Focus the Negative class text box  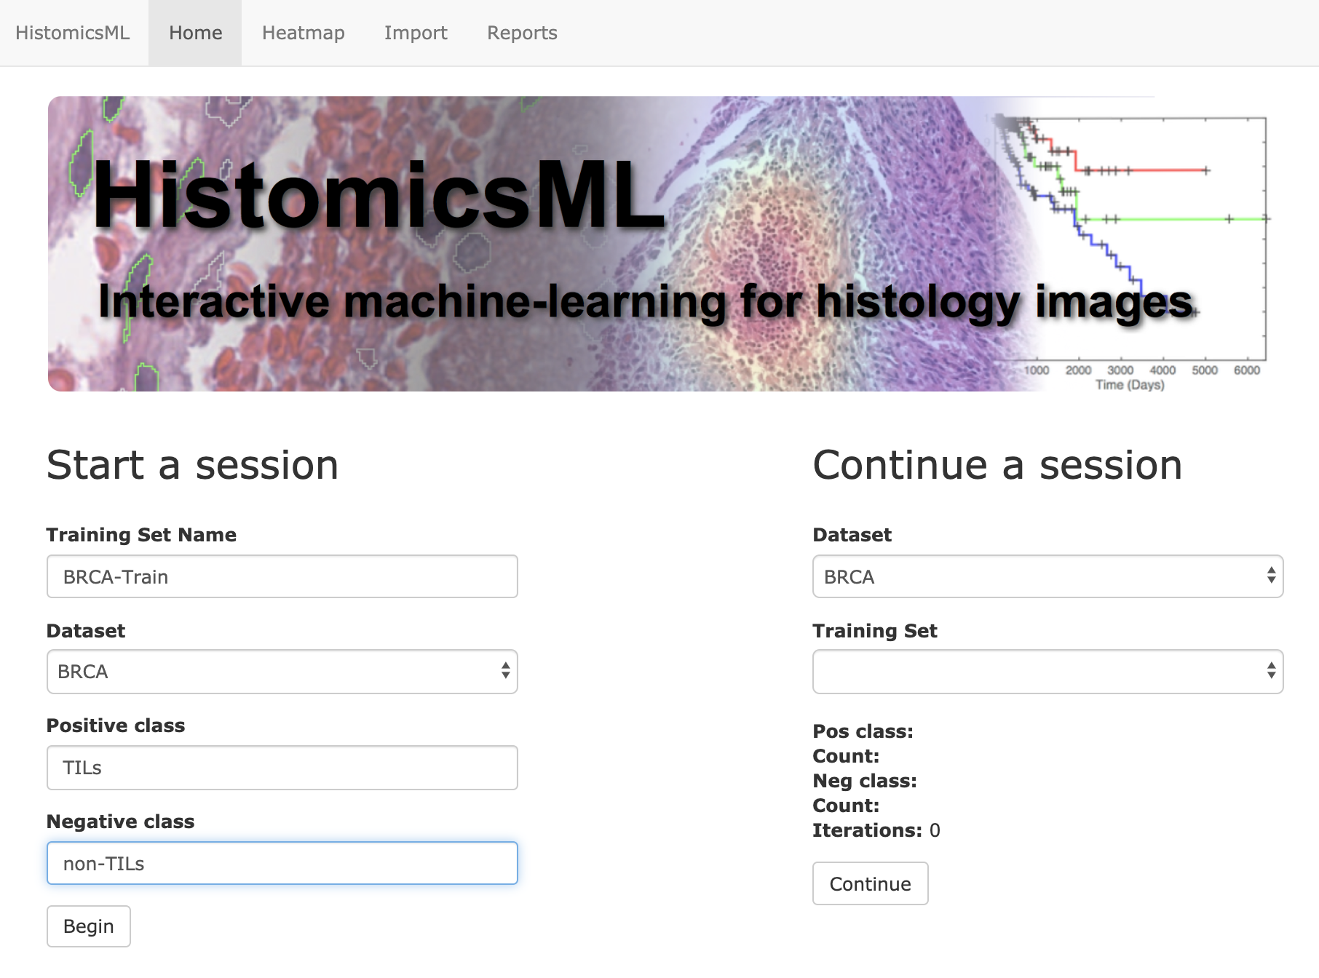tap(282, 863)
